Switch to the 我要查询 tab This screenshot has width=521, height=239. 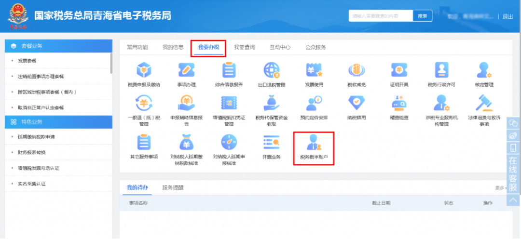244,47
